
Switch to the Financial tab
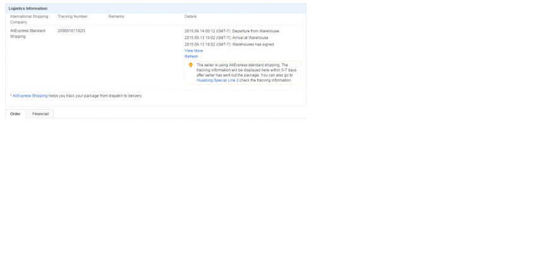click(x=40, y=114)
